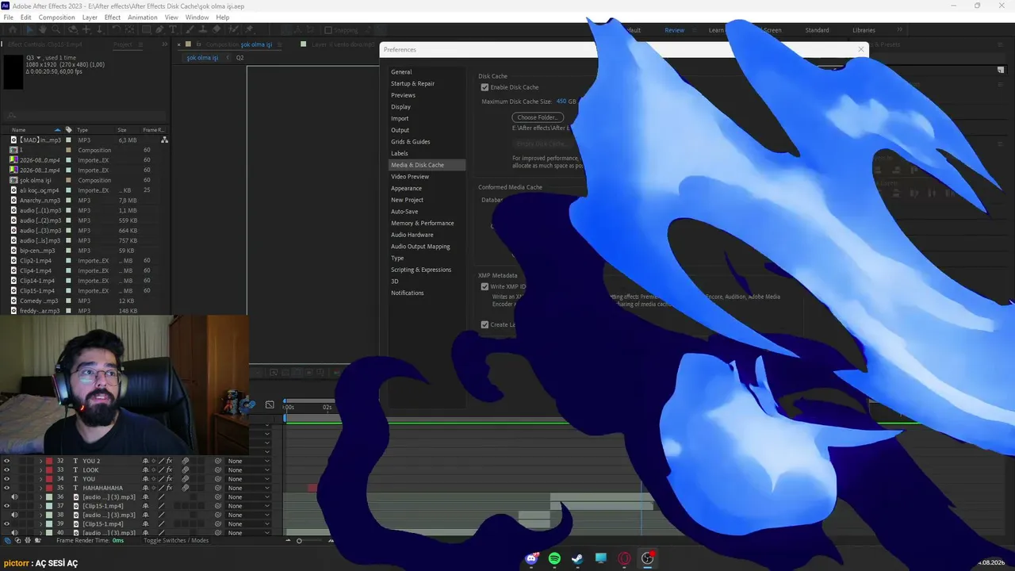Expand layer 33 LOOK properties
Screen dimensions: 1015x571
coord(40,470)
